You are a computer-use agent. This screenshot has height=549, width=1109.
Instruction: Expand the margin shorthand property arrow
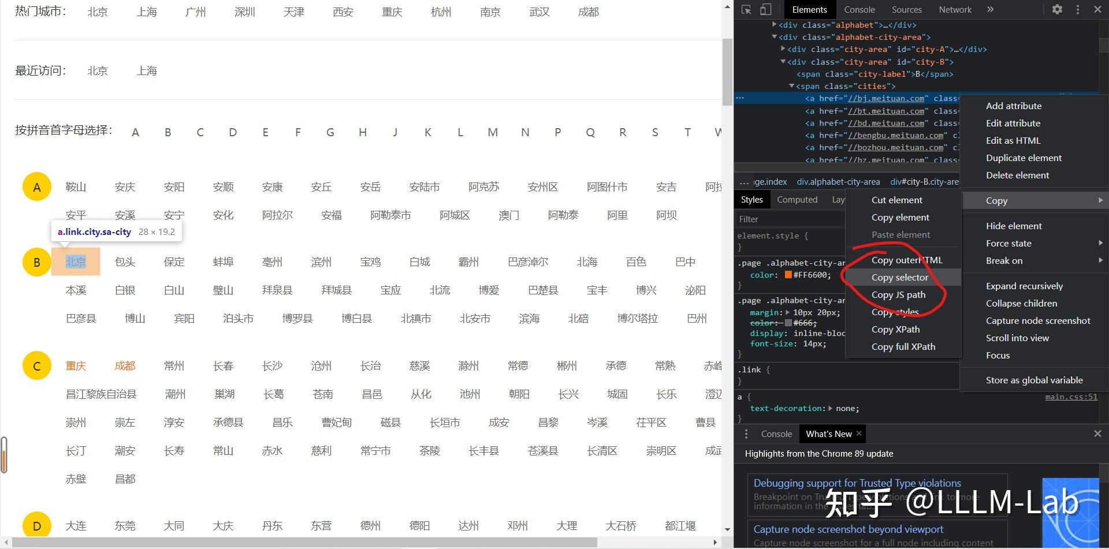[x=788, y=312]
